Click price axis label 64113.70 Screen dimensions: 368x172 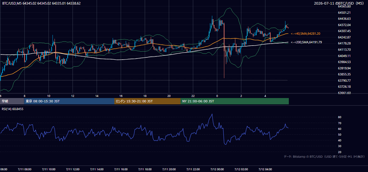click(x=344, y=50)
